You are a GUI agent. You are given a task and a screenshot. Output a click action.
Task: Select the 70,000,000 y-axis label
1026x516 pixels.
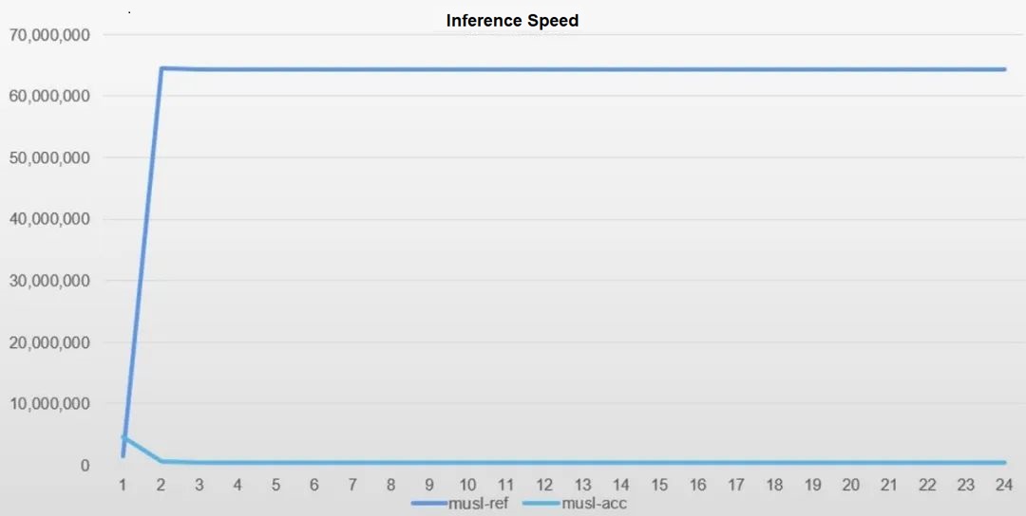(x=49, y=35)
